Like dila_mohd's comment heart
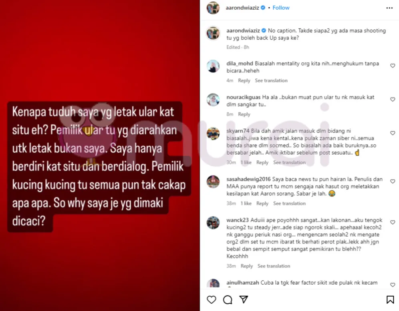Image resolution: width=399 pixels, height=311 pixels. point(393,66)
